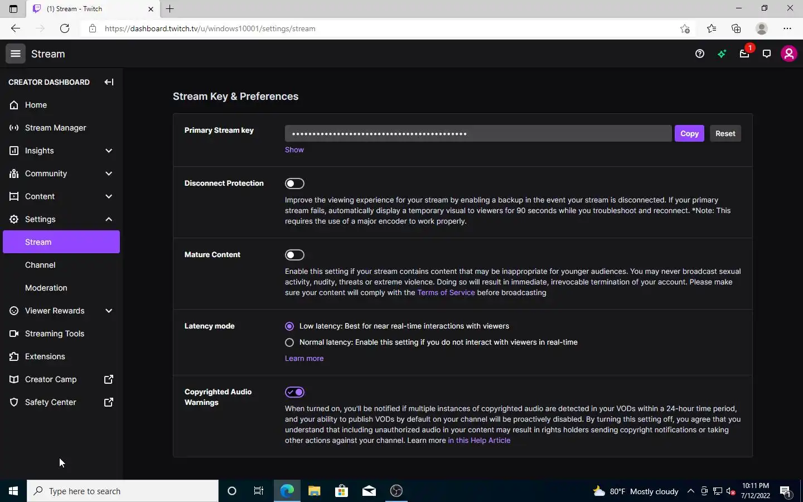Open the action center notifications
The width and height of the screenshot is (803, 502).
click(786, 491)
